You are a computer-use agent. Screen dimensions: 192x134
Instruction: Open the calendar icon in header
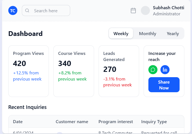[133, 11]
